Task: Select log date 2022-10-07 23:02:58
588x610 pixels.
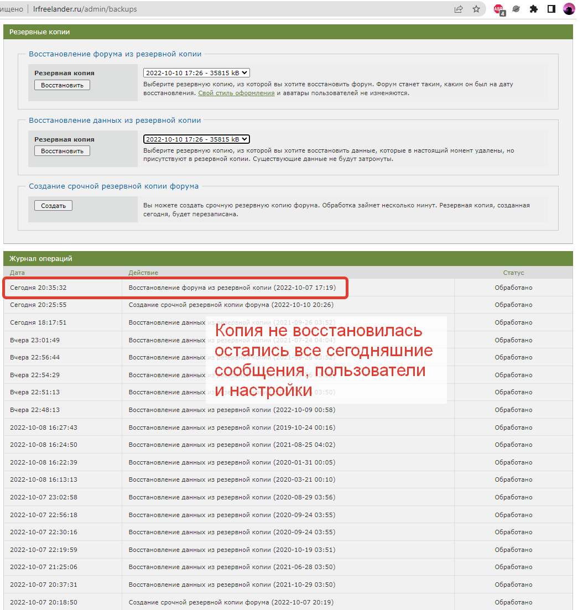Action: coord(44,497)
